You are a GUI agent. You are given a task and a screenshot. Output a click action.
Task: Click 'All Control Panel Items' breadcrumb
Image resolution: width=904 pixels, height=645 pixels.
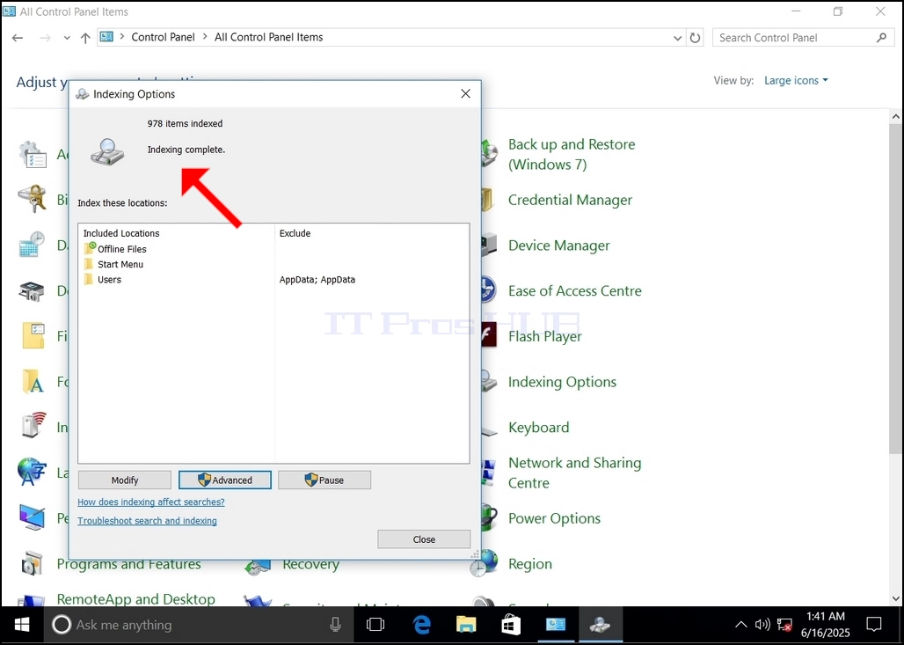tap(269, 37)
